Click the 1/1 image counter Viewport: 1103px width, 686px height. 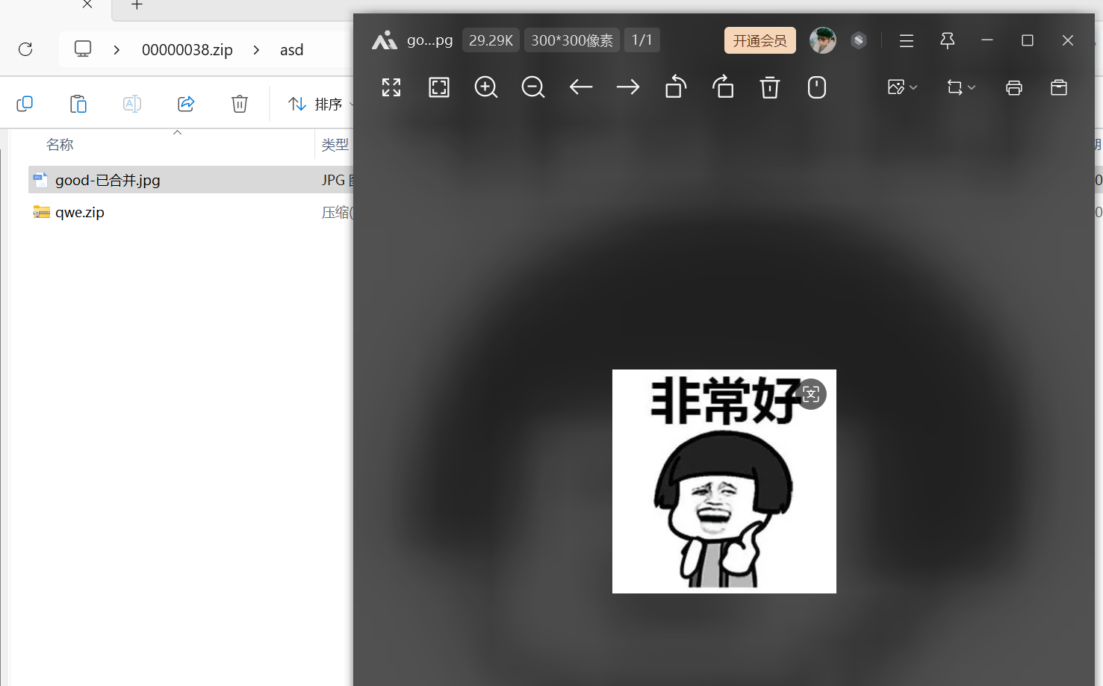pyautogui.click(x=642, y=40)
